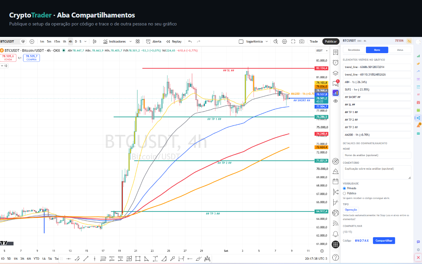Click the Operação type button
Screen dimensions: 422x264
(x=351, y=210)
